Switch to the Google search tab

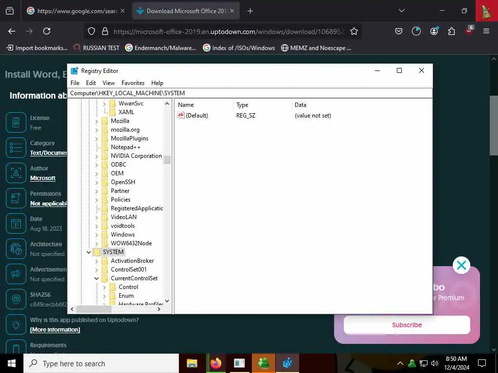[x=75, y=11]
